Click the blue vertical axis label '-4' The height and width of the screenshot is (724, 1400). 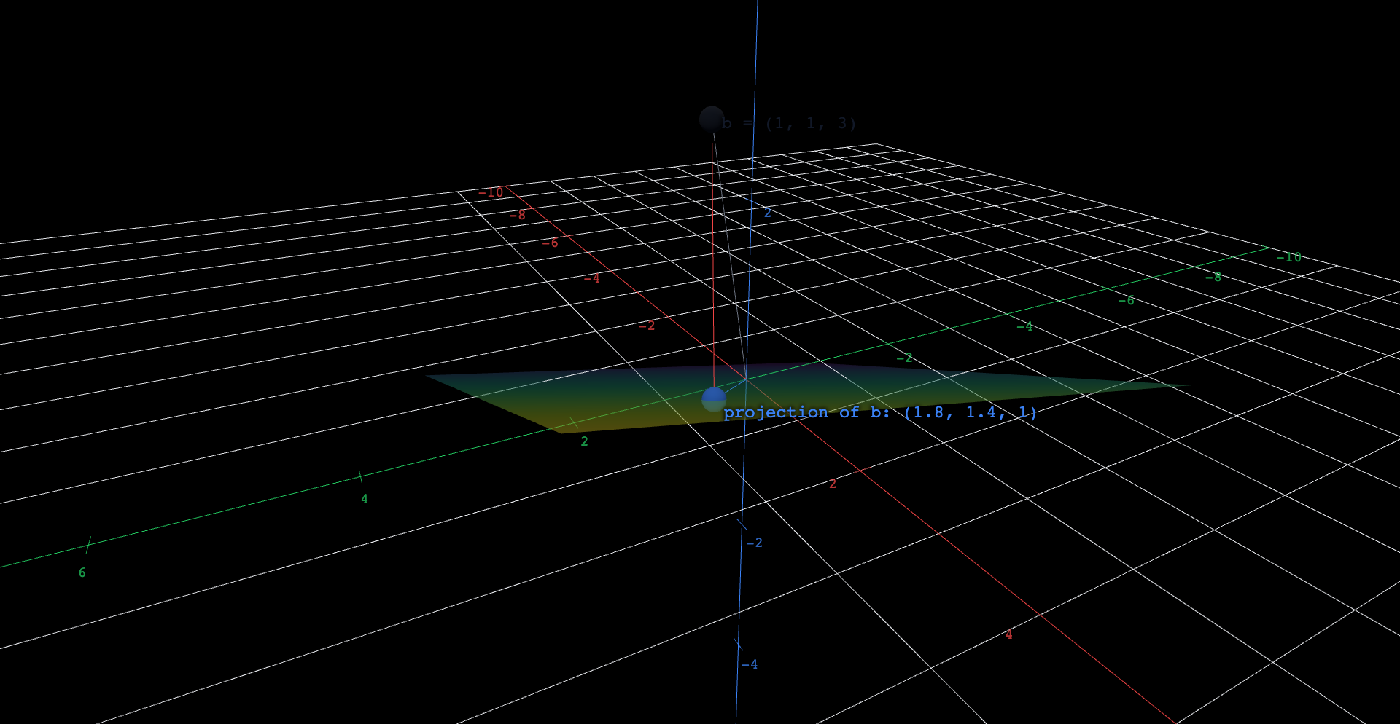point(750,664)
